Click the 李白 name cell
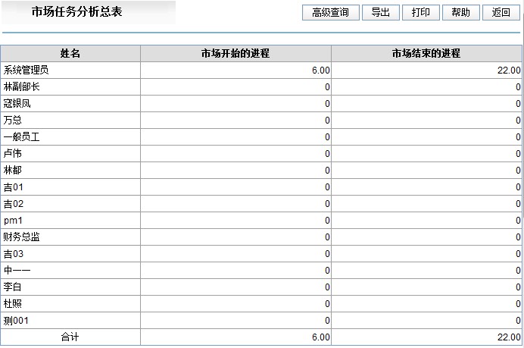Screen dimensions: 524x348 13,287
